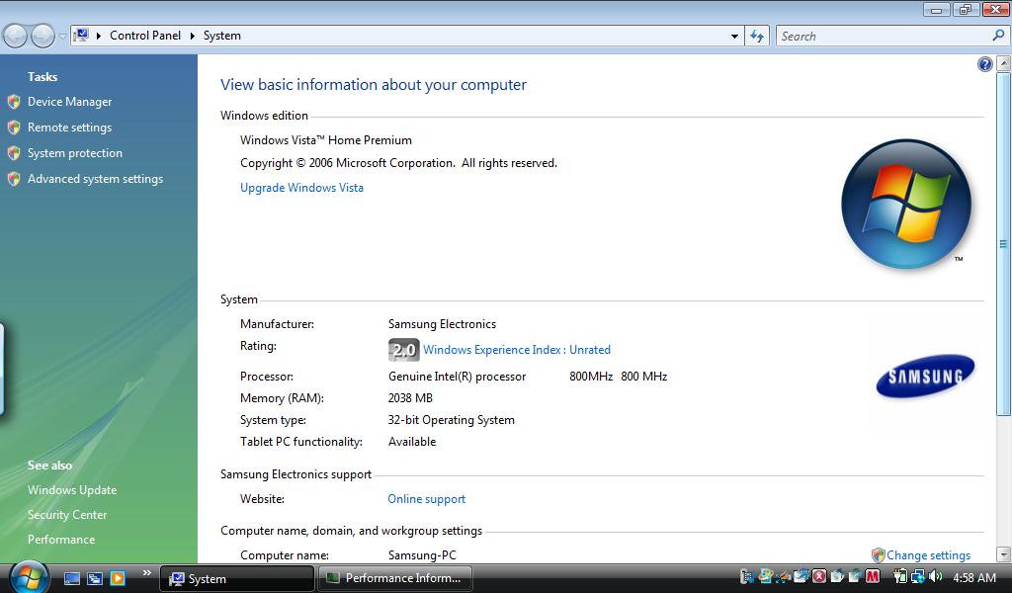Image resolution: width=1012 pixels, height=593 pixels.
Task: Click the red M tray icon
Action: click(x=872, y=576)
